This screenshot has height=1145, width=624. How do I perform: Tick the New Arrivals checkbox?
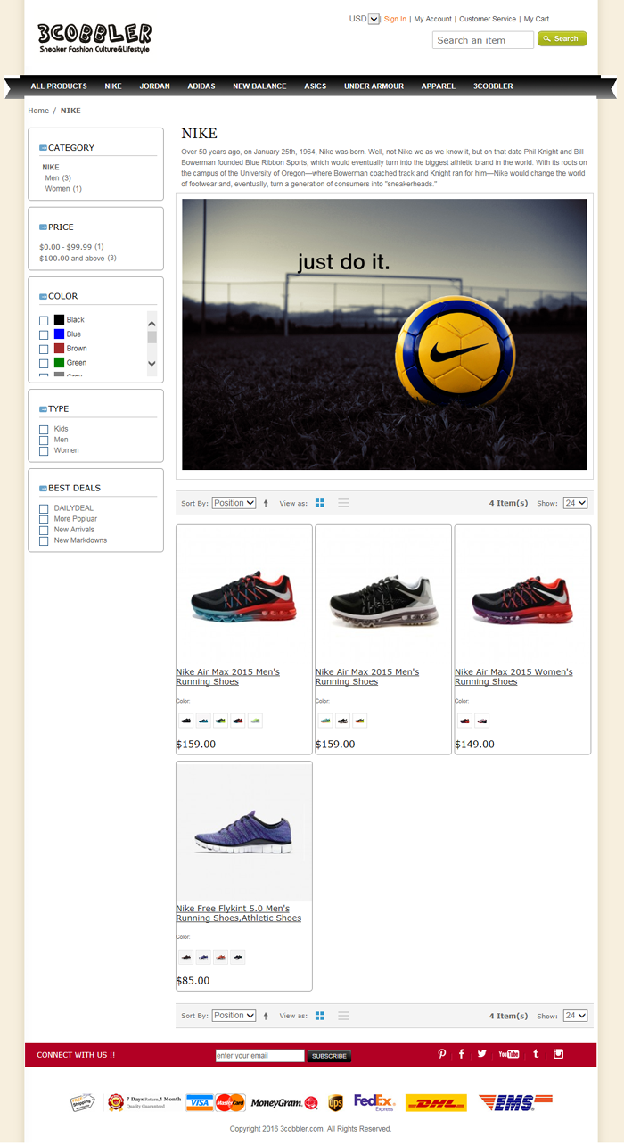44,530
